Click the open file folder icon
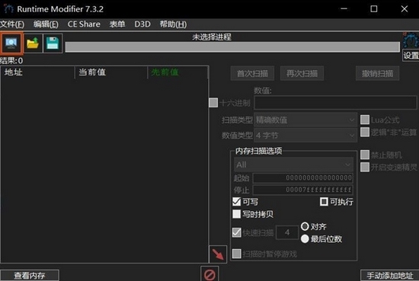The image size is (419, 281). click(x=33, y=43)
